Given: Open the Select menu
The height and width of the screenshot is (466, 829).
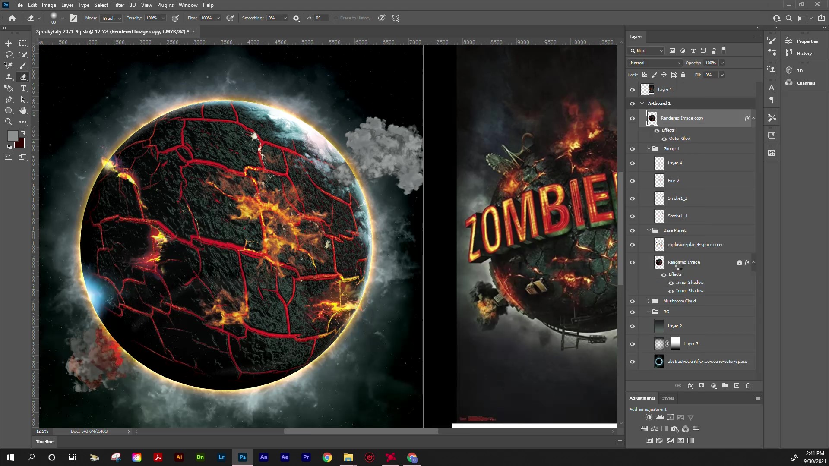Looking at the screenshot, I should pyautogui.click(x=101, y=5).
